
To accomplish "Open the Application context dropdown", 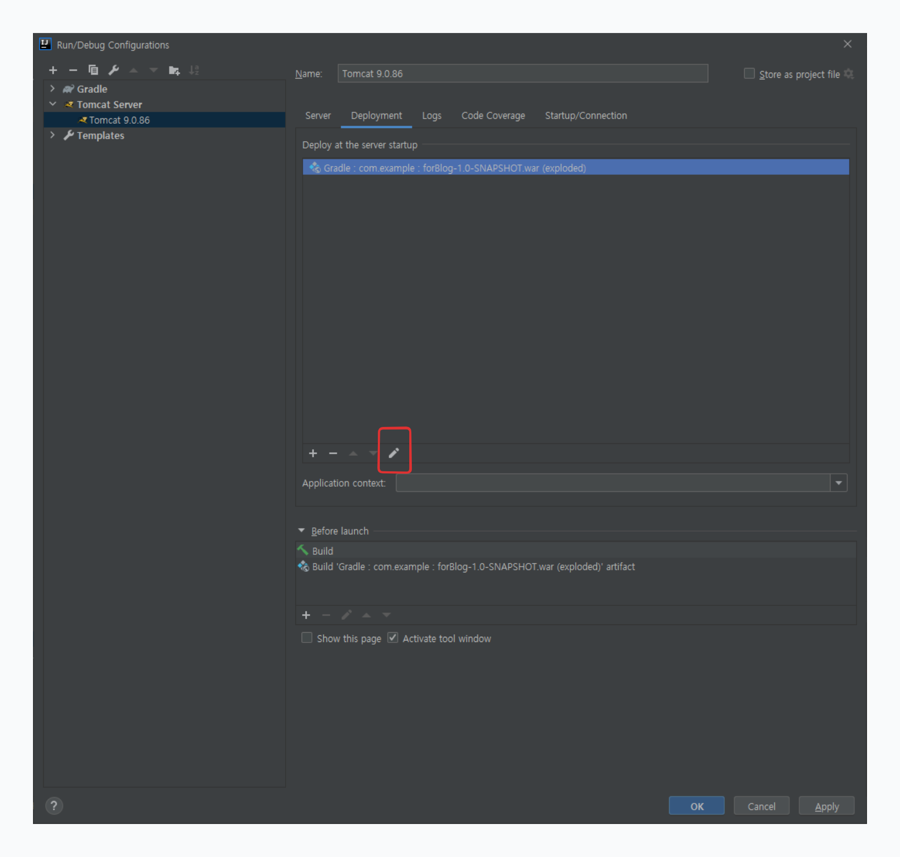I will 839,483.
